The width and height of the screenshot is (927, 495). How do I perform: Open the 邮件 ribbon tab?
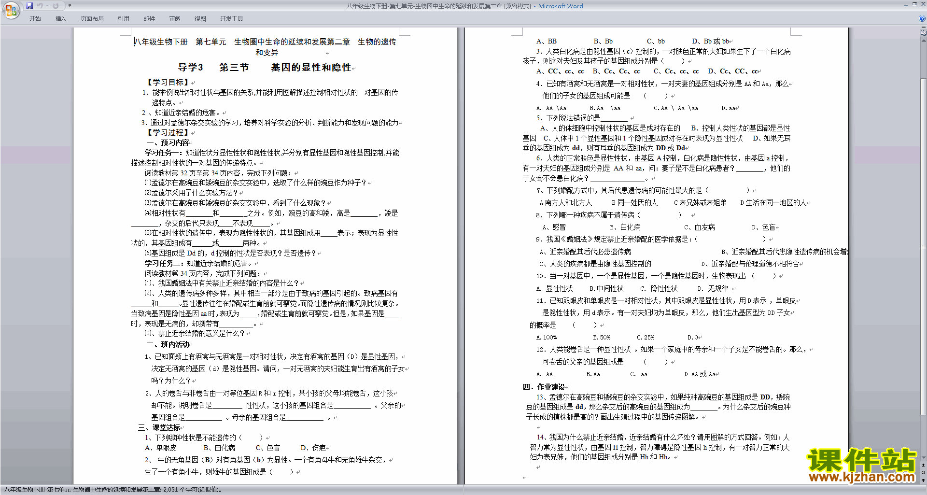point(149,18)
